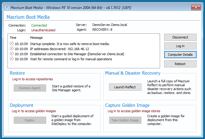Click the Macrium app icon in title bar

7,7
